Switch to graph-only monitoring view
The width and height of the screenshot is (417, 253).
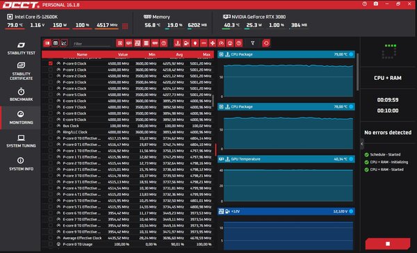(64, 43)
